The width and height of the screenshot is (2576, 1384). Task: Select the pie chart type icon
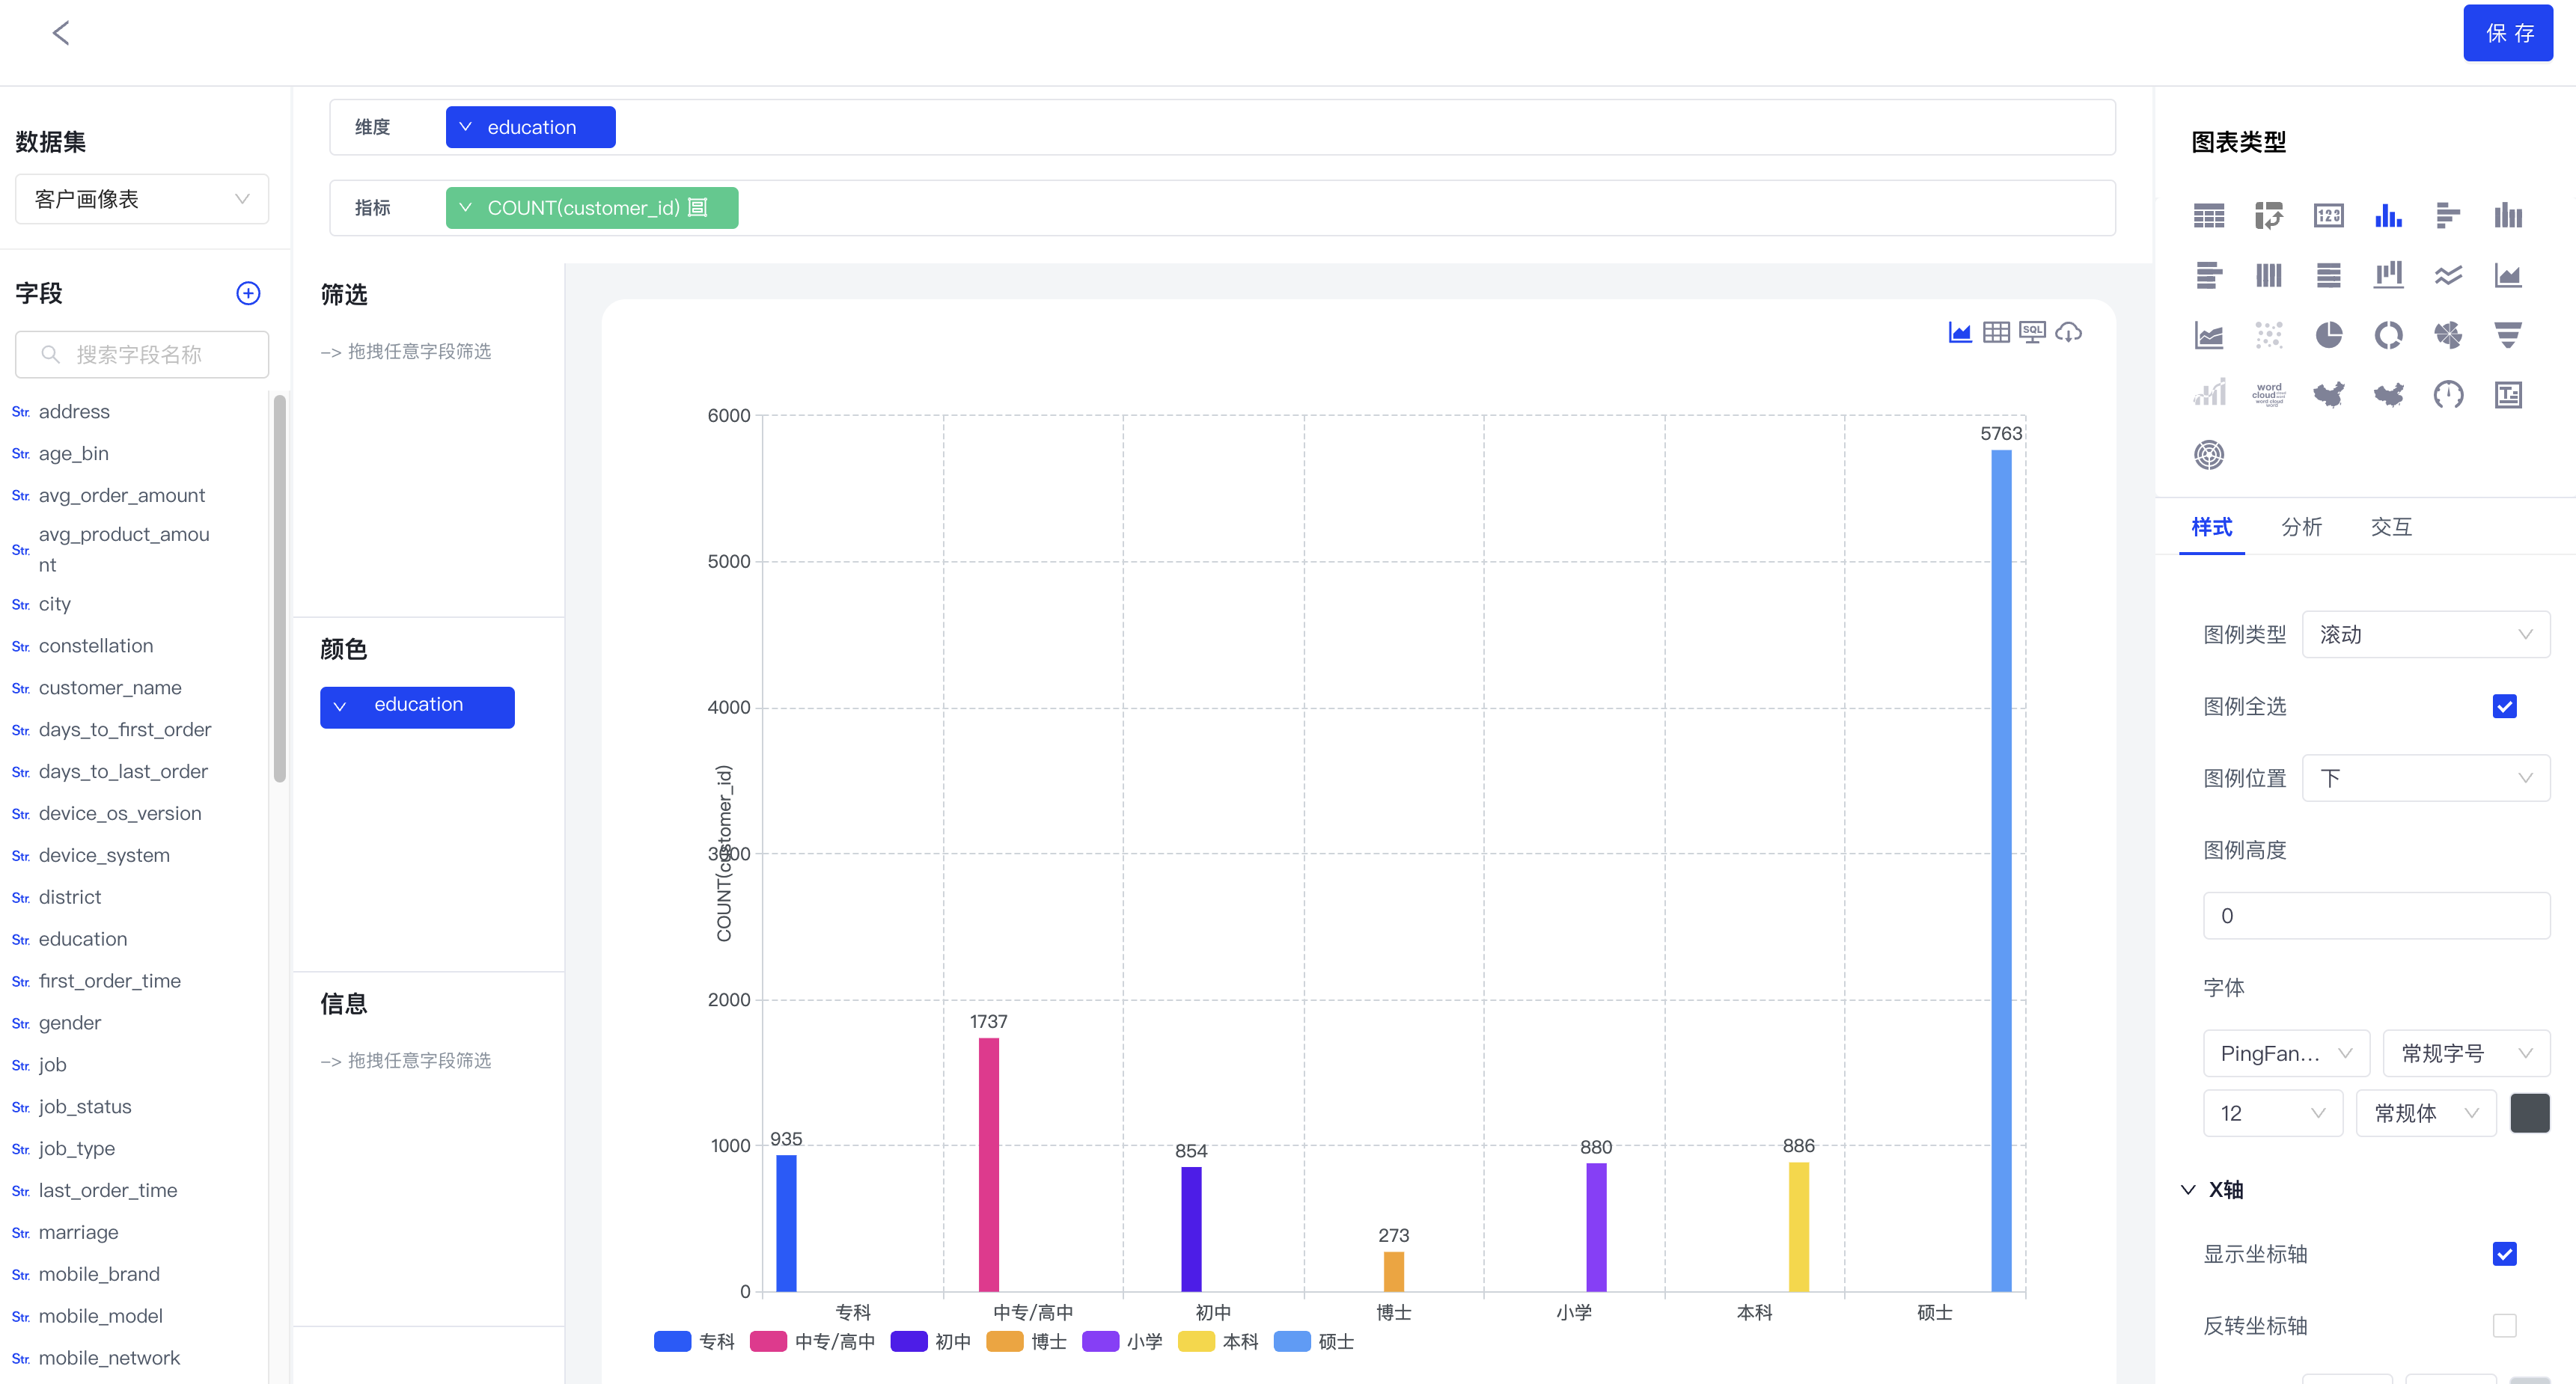[2328, 334]
